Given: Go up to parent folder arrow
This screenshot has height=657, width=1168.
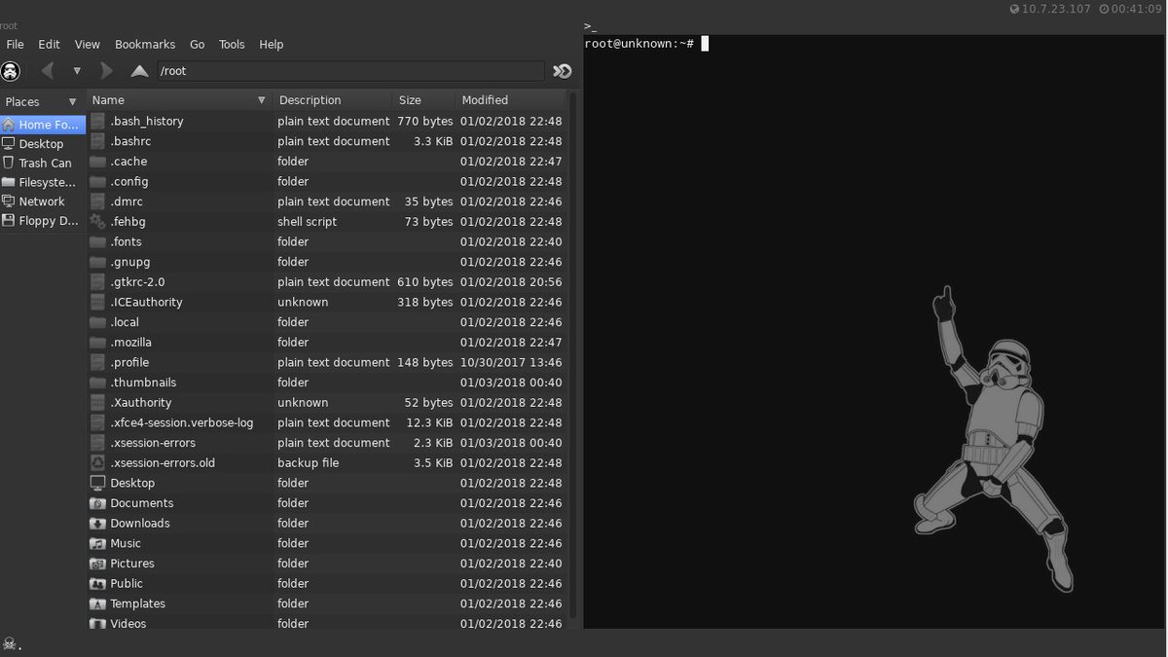Looking at the screenshot, I should tap(140, 71).
